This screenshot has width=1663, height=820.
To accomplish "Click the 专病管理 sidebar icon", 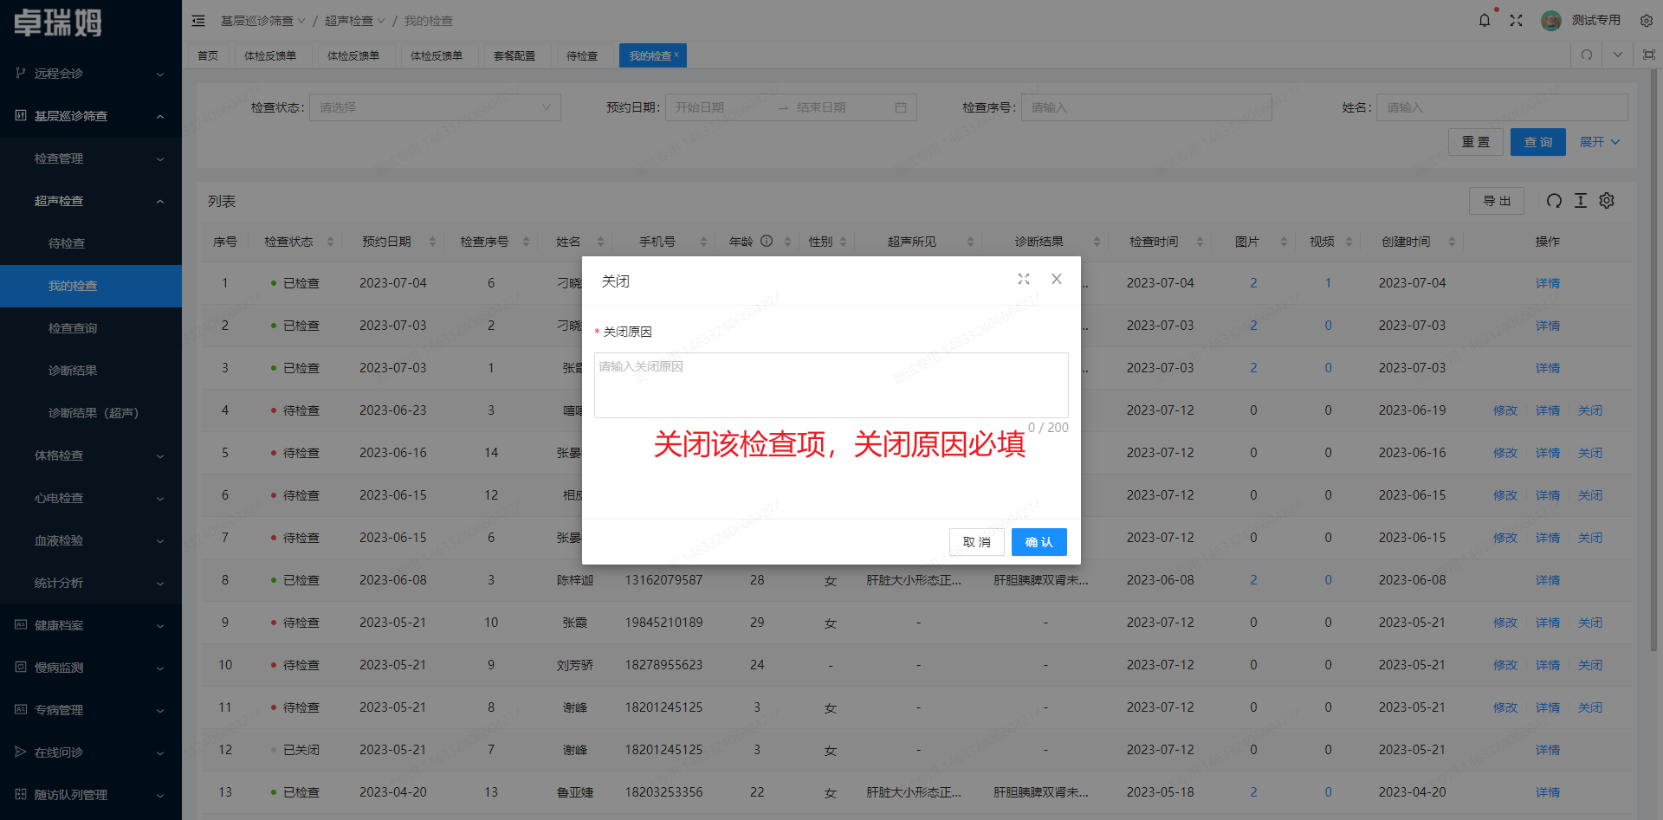I will pyautogui.click(x=20, y=710).
